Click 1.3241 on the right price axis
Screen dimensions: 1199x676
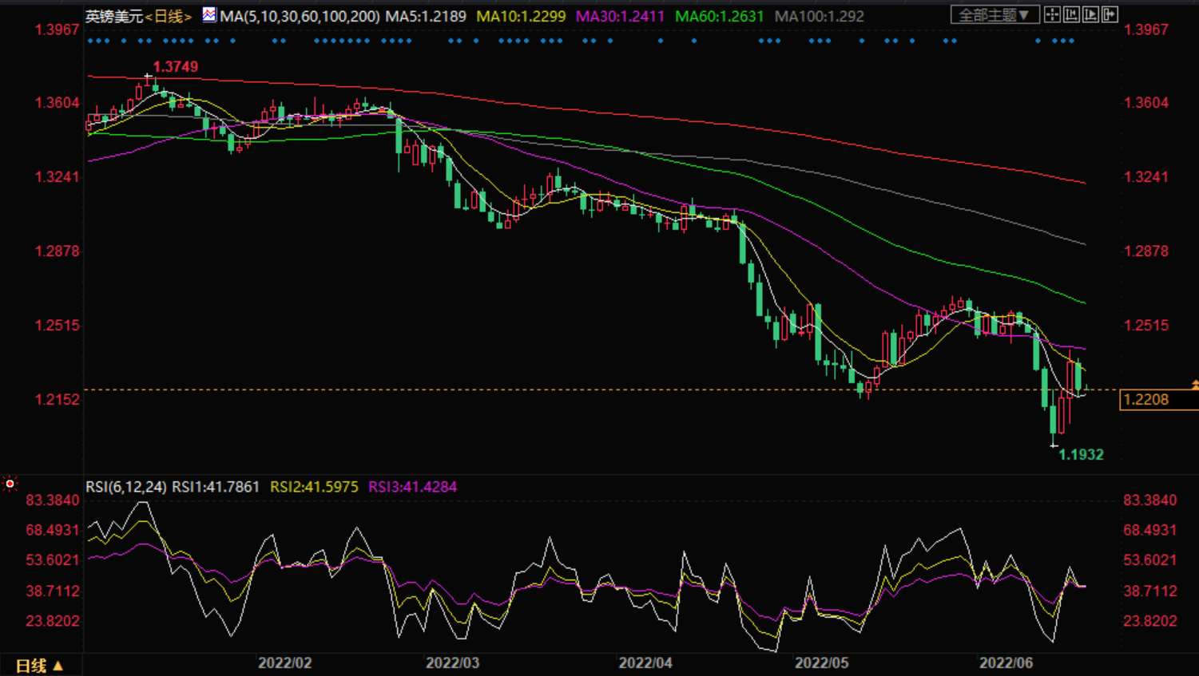(x=1146, y=177)
